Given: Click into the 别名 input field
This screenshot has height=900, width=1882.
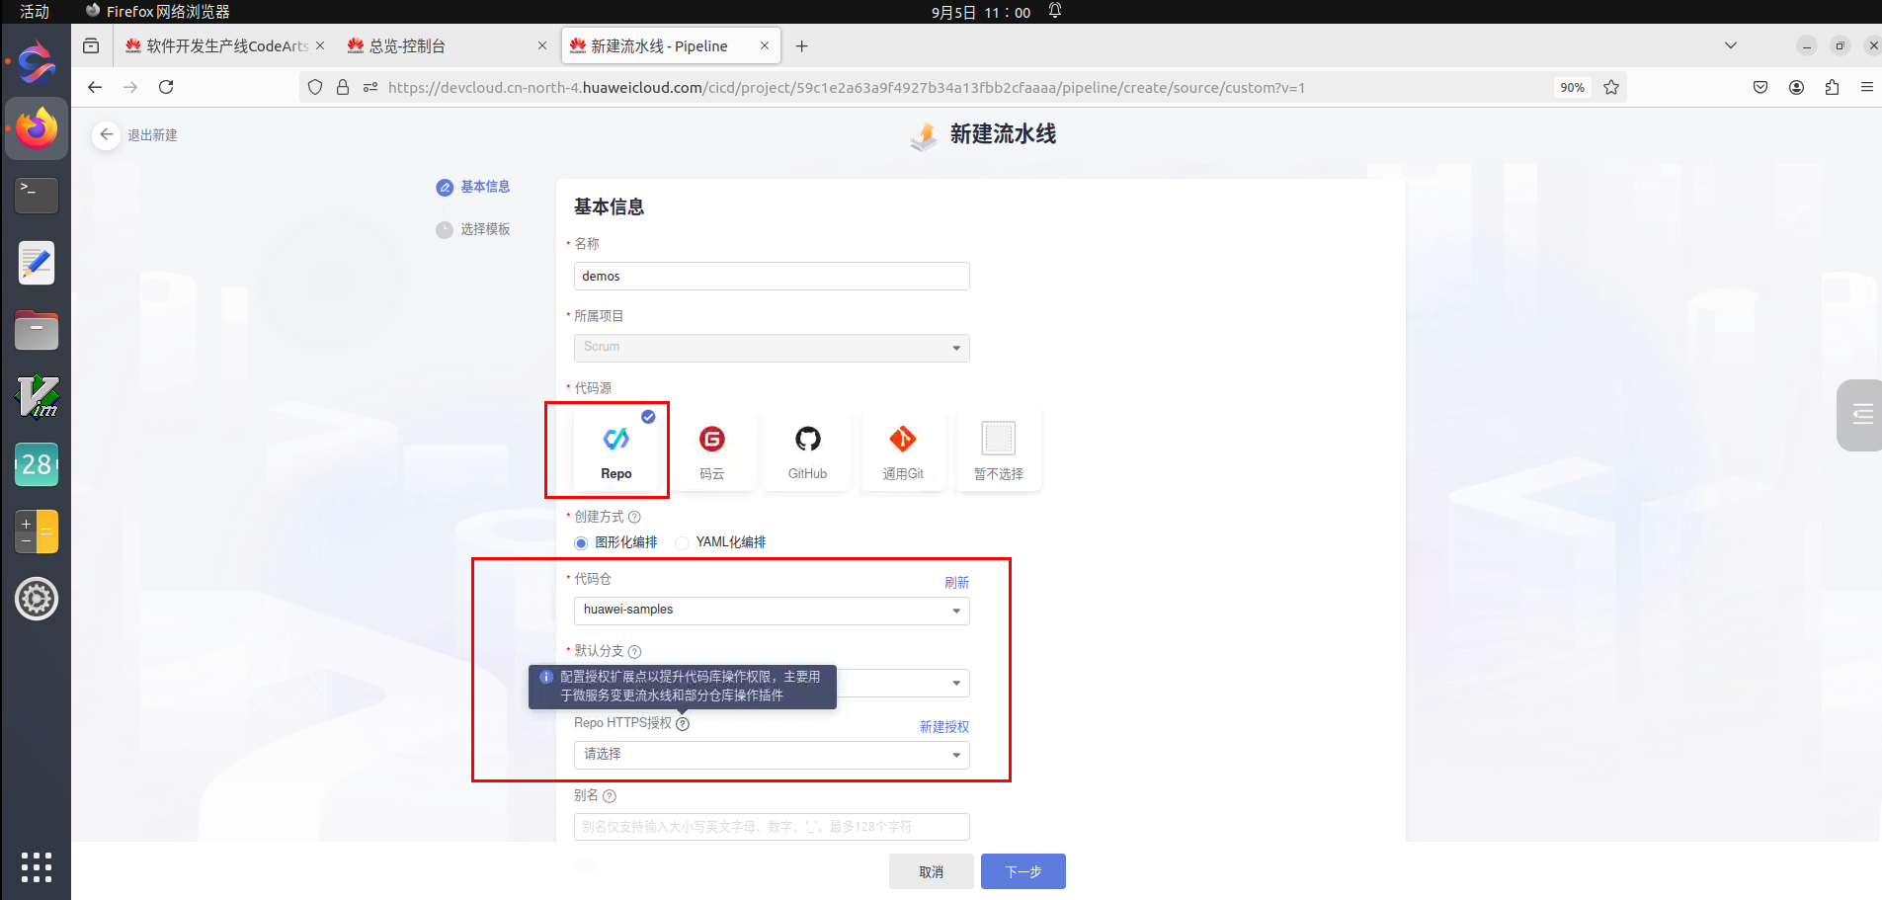Looking at the screenshot, I should [772, 827].
